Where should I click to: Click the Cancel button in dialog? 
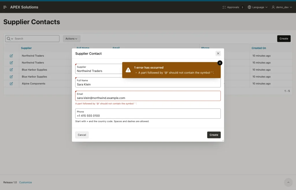(x=82, y=135)
